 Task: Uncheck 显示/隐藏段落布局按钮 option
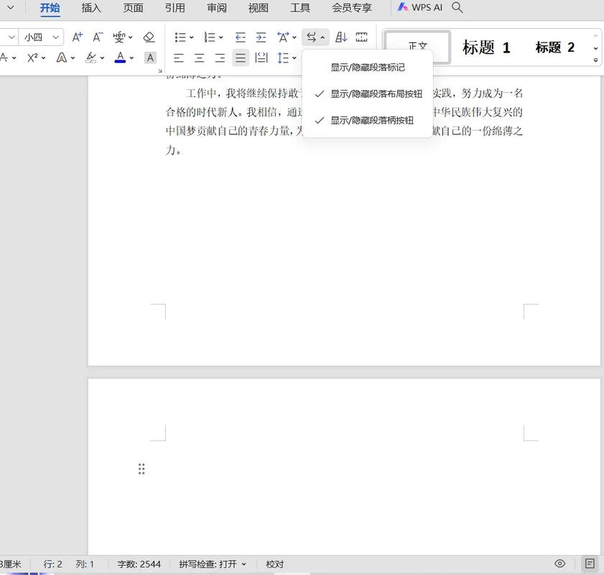tap(376, 94)
